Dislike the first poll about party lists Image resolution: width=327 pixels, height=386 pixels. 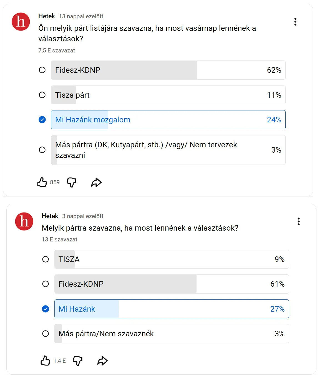[72, 182]
